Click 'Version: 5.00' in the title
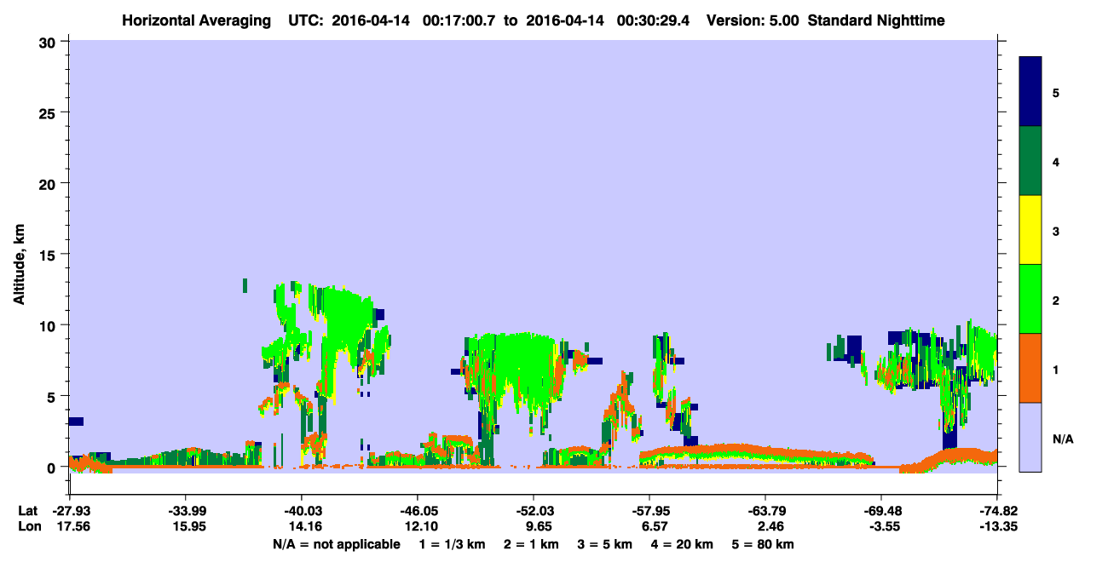Image resolution: width=1108 pixels, height=568 pixels. (752, 20)
